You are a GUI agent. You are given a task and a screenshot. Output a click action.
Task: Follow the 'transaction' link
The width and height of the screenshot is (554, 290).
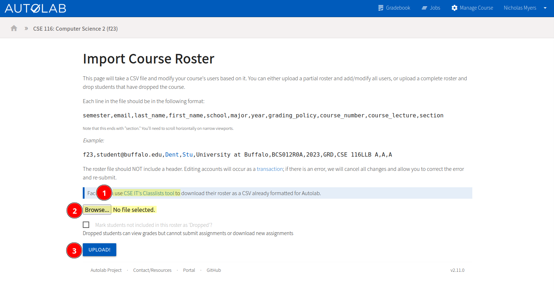[270, 169]
